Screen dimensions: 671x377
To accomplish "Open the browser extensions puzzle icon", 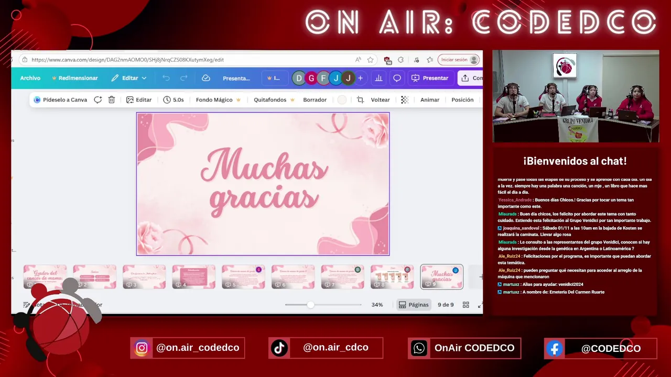I will [x=401, y=60].
